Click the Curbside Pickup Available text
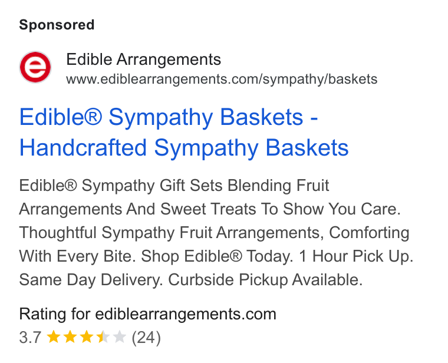The height and width of the screenshot is (363, 448). [x=265, y=280]
